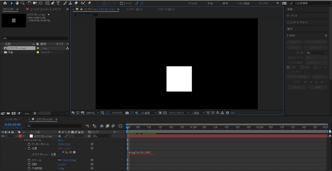
Task: Toggle transparency grid in the viewer
Action: click(x=165, y=113)
